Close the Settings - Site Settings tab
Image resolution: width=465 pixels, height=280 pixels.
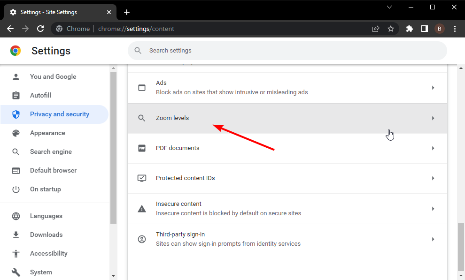(x=109, y=12)
